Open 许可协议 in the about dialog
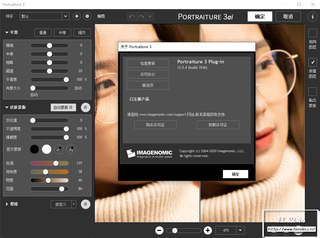The image size is (320, 238). click(148, 74)
